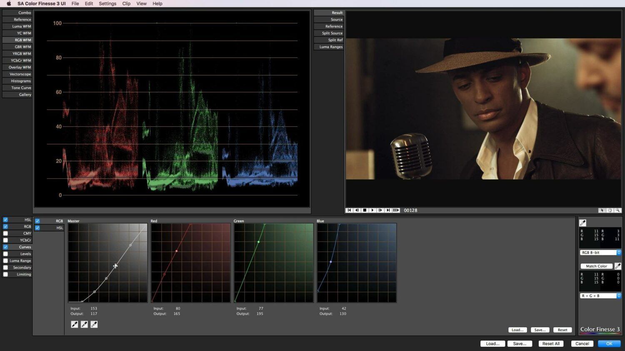Click the Curves panel Load button
The image size is (625, 351).
(x=517, y=330)
